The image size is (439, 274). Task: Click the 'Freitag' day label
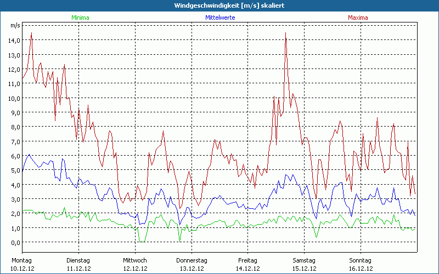247,261
